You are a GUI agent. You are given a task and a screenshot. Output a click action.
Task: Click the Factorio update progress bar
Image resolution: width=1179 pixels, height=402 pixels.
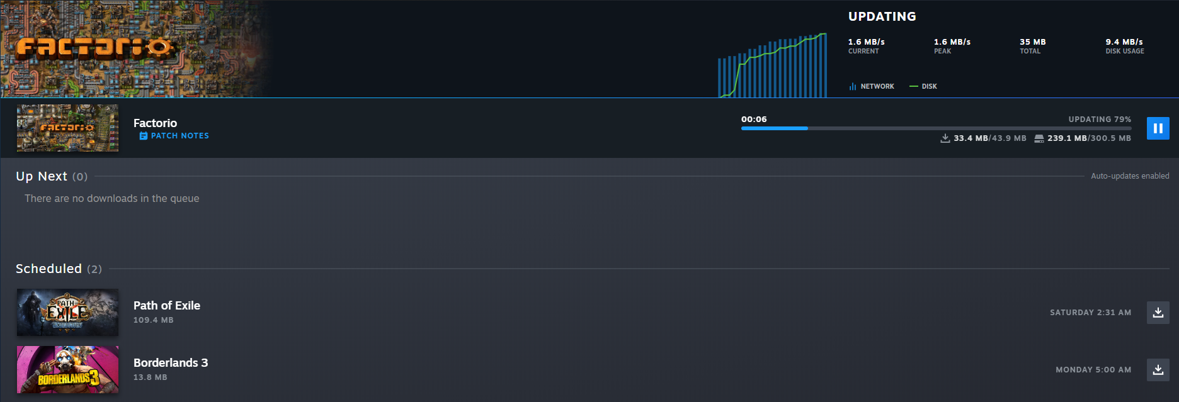pyautogui.click(x=936, y=128)
